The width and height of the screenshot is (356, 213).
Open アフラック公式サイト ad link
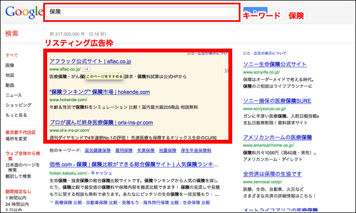point(90,61)
